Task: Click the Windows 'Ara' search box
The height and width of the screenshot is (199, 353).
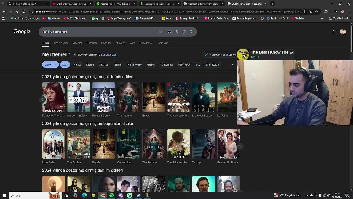Action: tap(35, 195)
